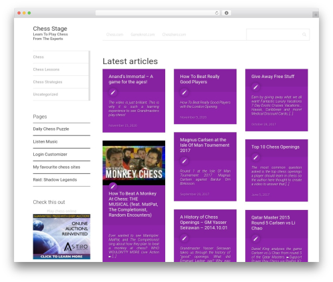Open article Magnus Carlsen at the Isle Of Man
This screenshot has height=282, width=333.
tap(204, 145)
